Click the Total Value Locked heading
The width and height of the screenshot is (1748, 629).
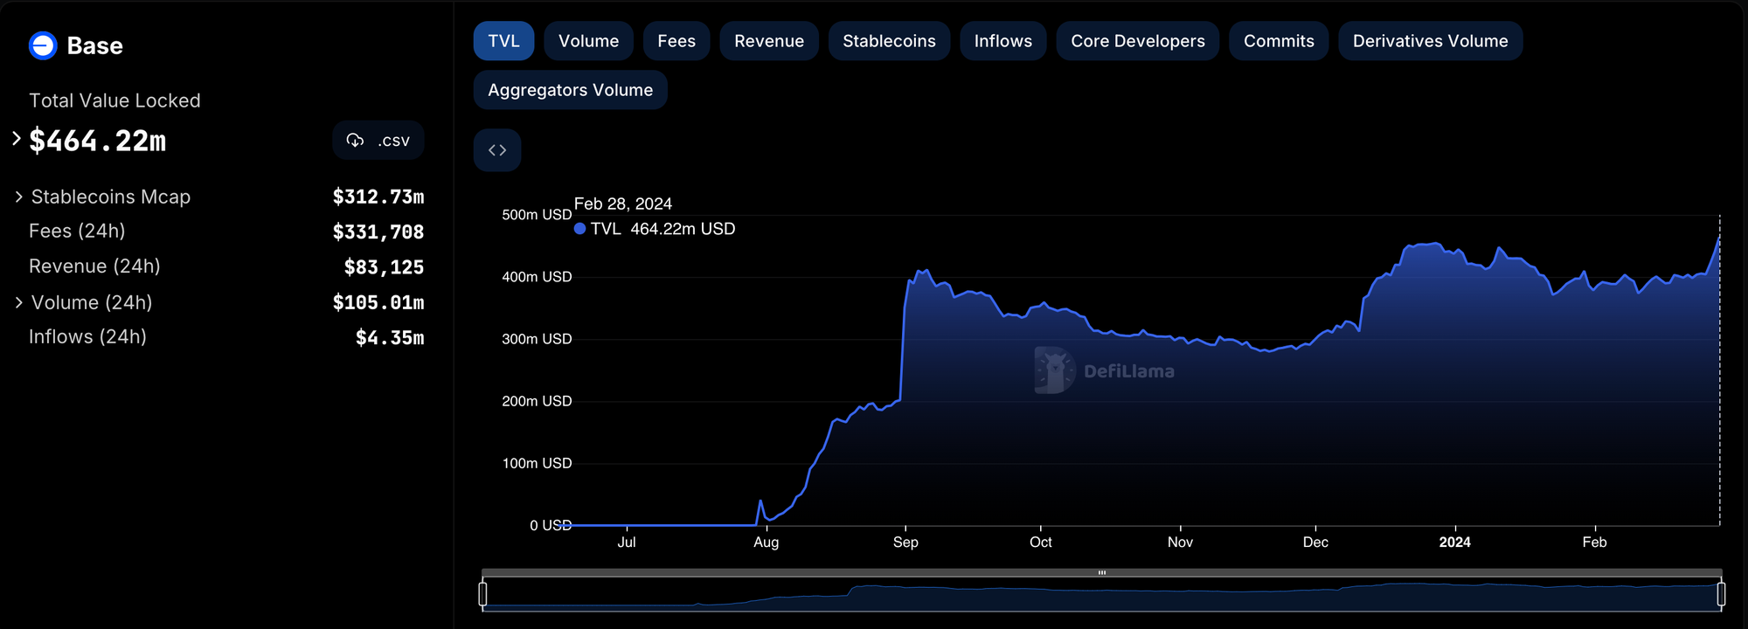[114, 100]
